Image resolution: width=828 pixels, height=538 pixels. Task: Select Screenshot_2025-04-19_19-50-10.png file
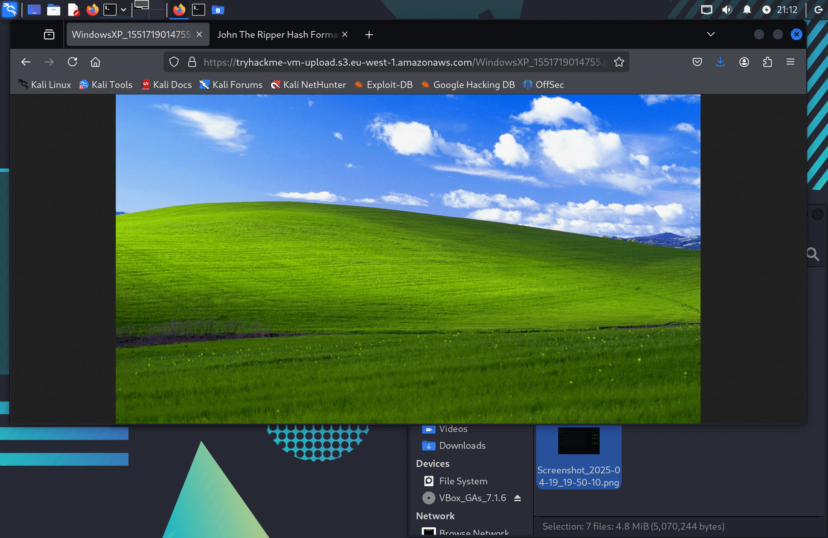579,457
